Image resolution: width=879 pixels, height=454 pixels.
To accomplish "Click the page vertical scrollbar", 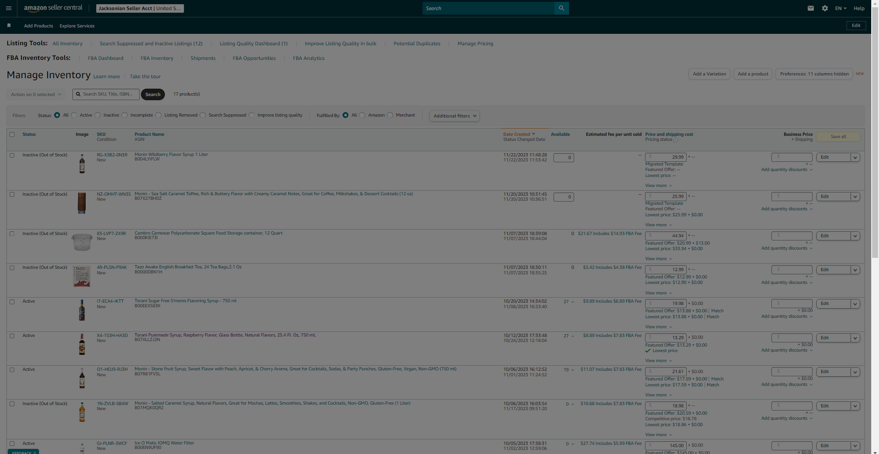I will point(875,133).
